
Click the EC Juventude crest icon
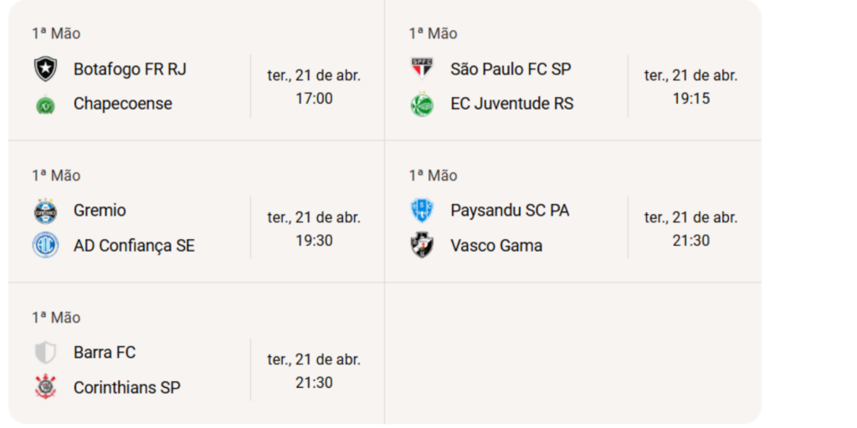422,104
